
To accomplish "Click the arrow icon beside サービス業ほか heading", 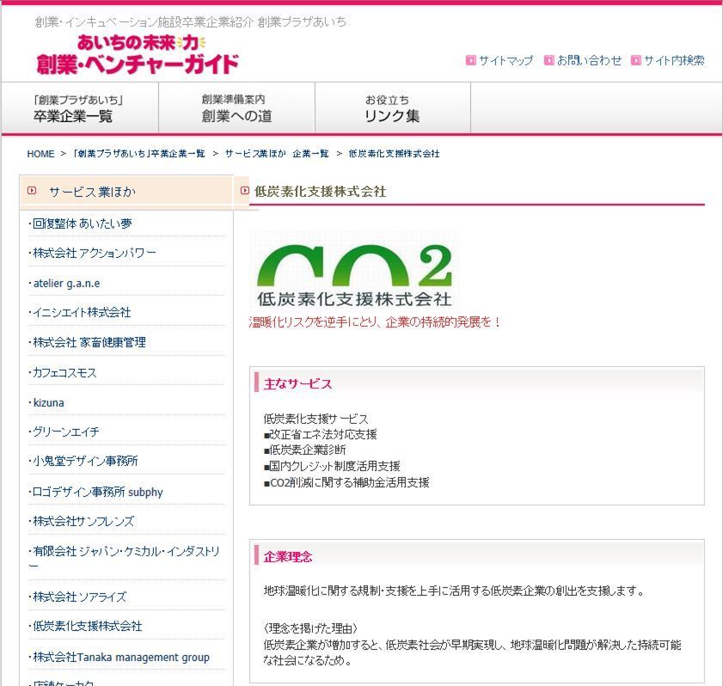I will coord(32,190).
